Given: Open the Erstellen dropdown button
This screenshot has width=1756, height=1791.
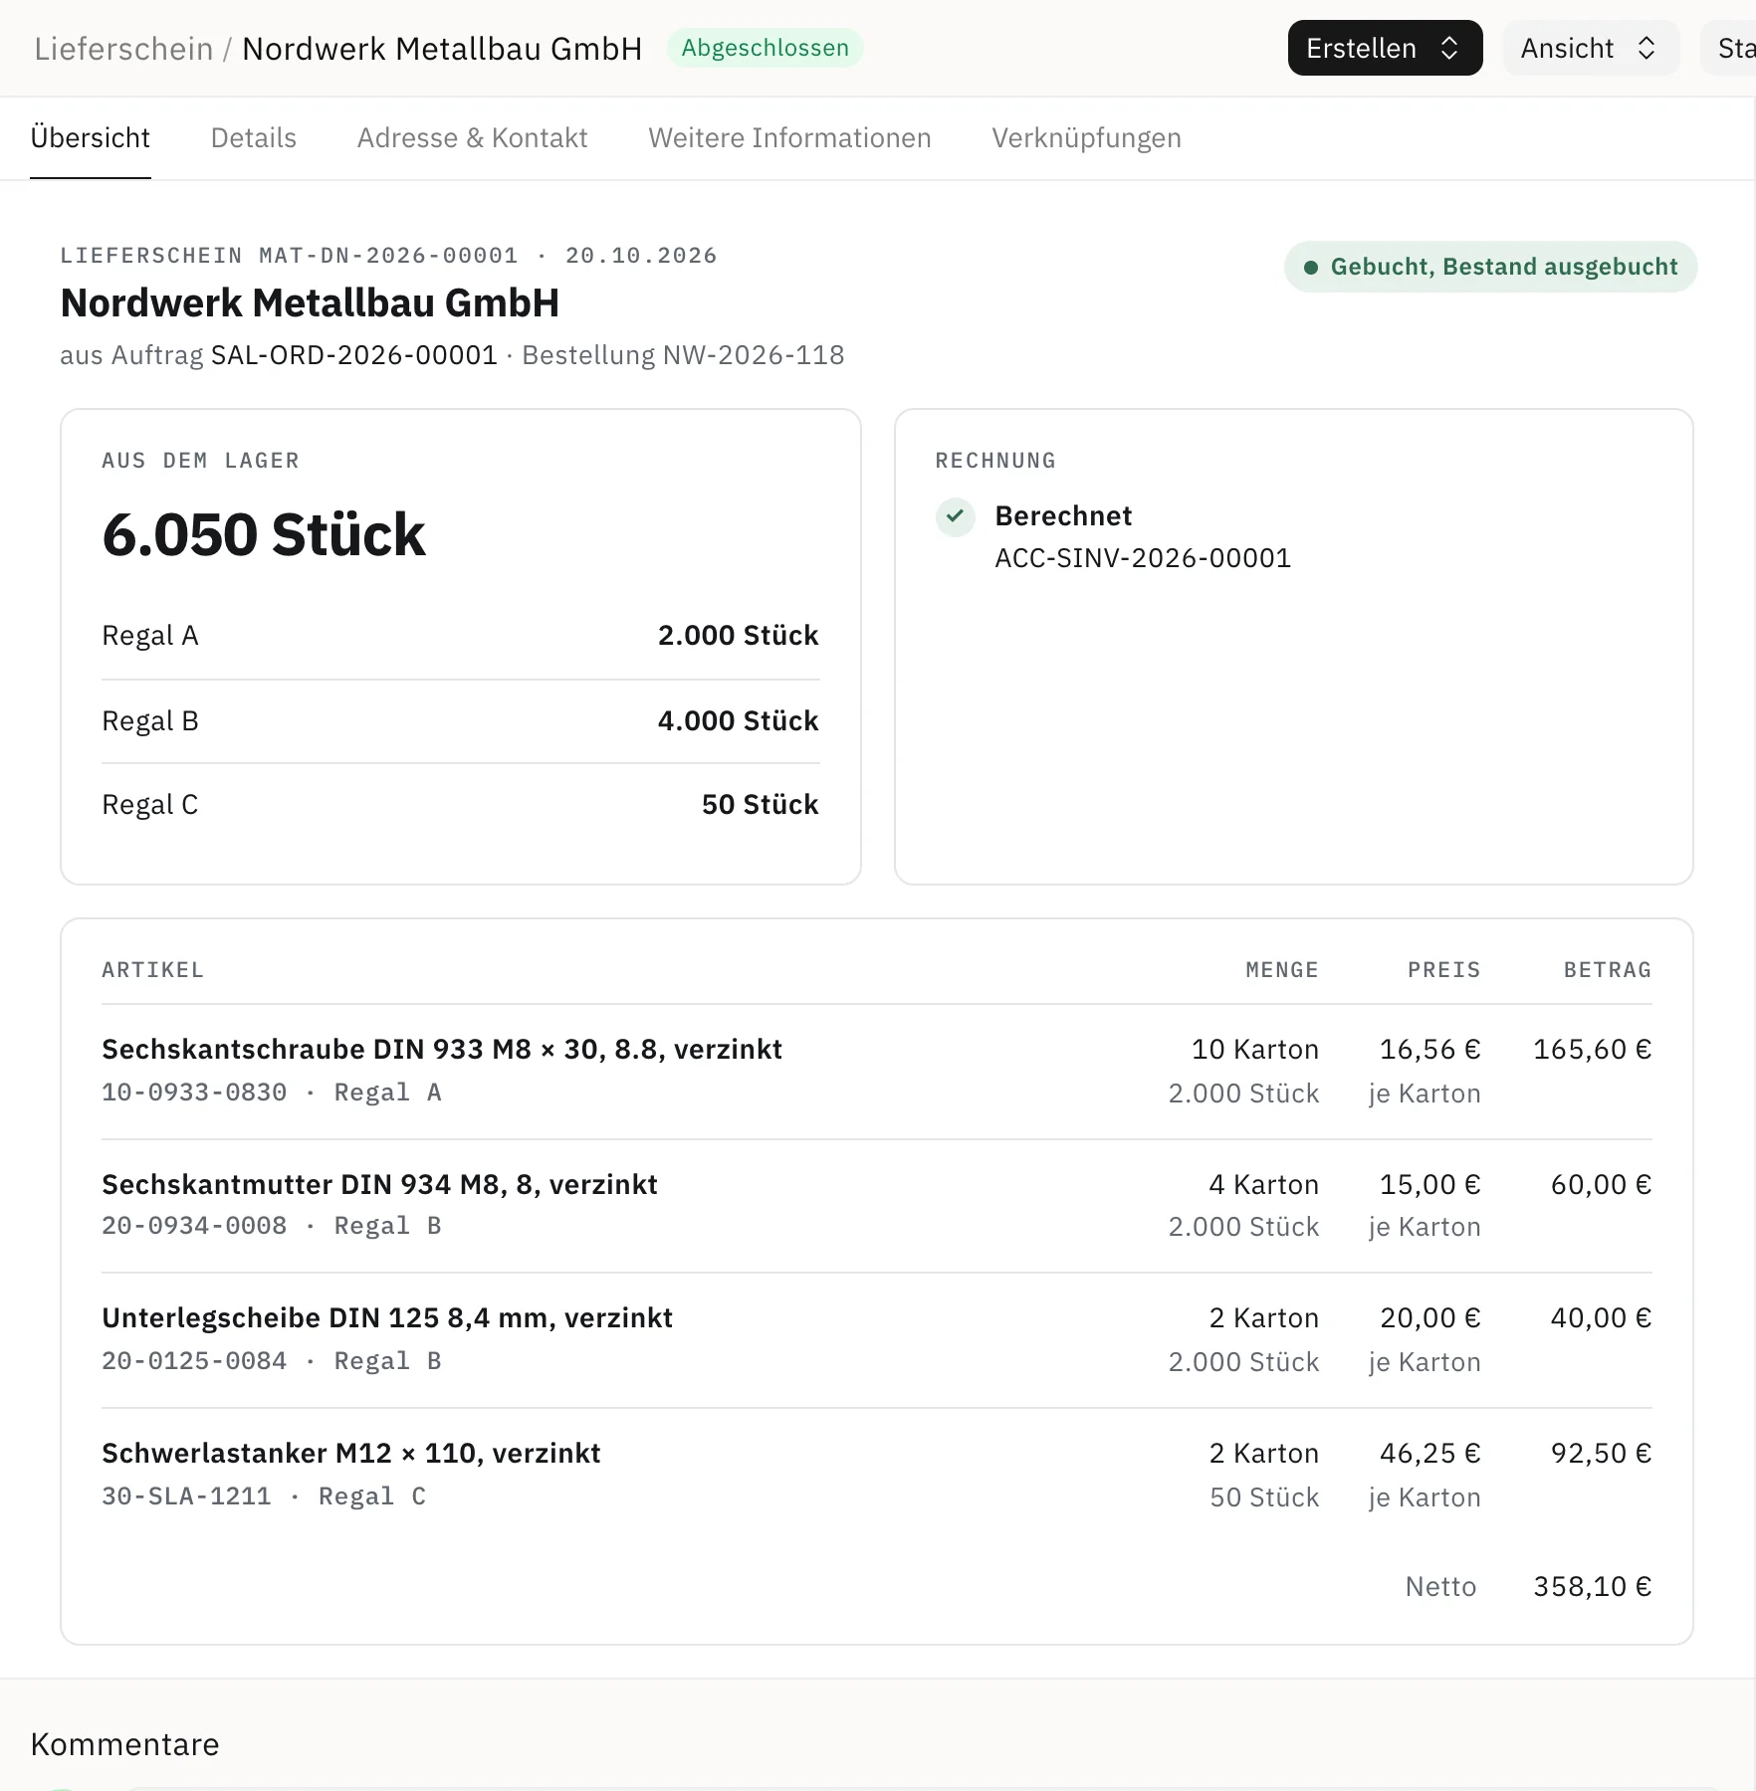Looking at the screenshot, I should tap(1385, 48).
